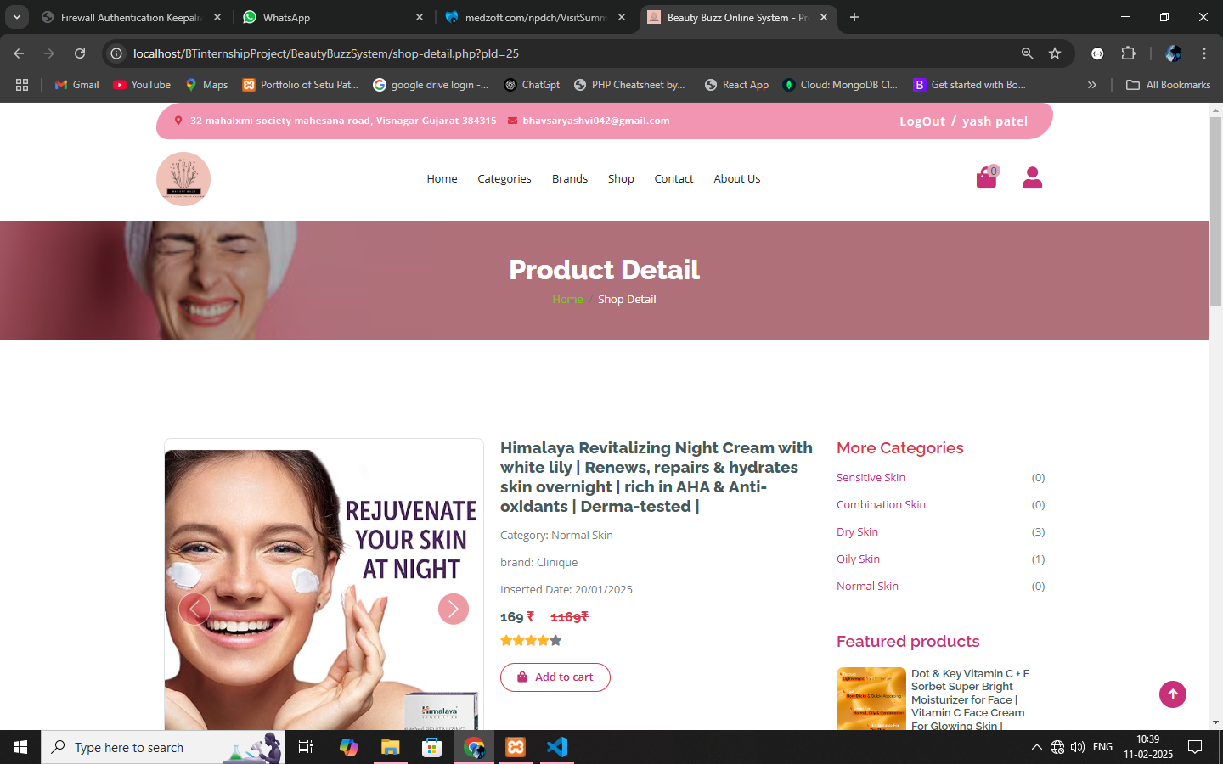This screenshot has height=764, width=1223.
Task: Open All Bookmarks folder
Action: [x=1168, y=85]
